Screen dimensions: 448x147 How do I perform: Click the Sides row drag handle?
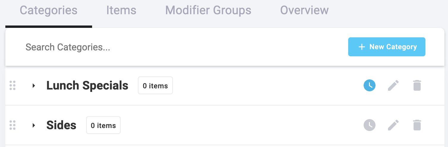tap(12, 125)
